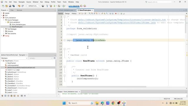Toggle Fully Qualified Names filter in Navigator
This screenshot has width=188, height=106.
pyautogui.click(x=18, y=96)
